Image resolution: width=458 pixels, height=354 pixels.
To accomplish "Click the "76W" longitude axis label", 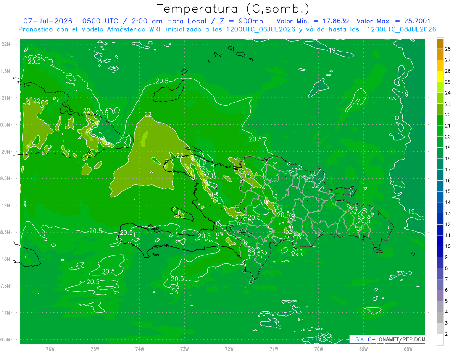I will point(50,349).
